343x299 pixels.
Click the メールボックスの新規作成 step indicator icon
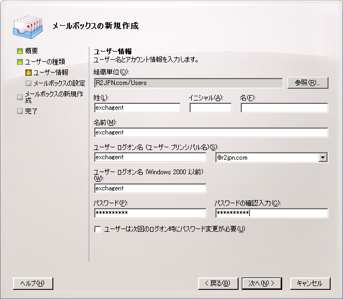20,97
